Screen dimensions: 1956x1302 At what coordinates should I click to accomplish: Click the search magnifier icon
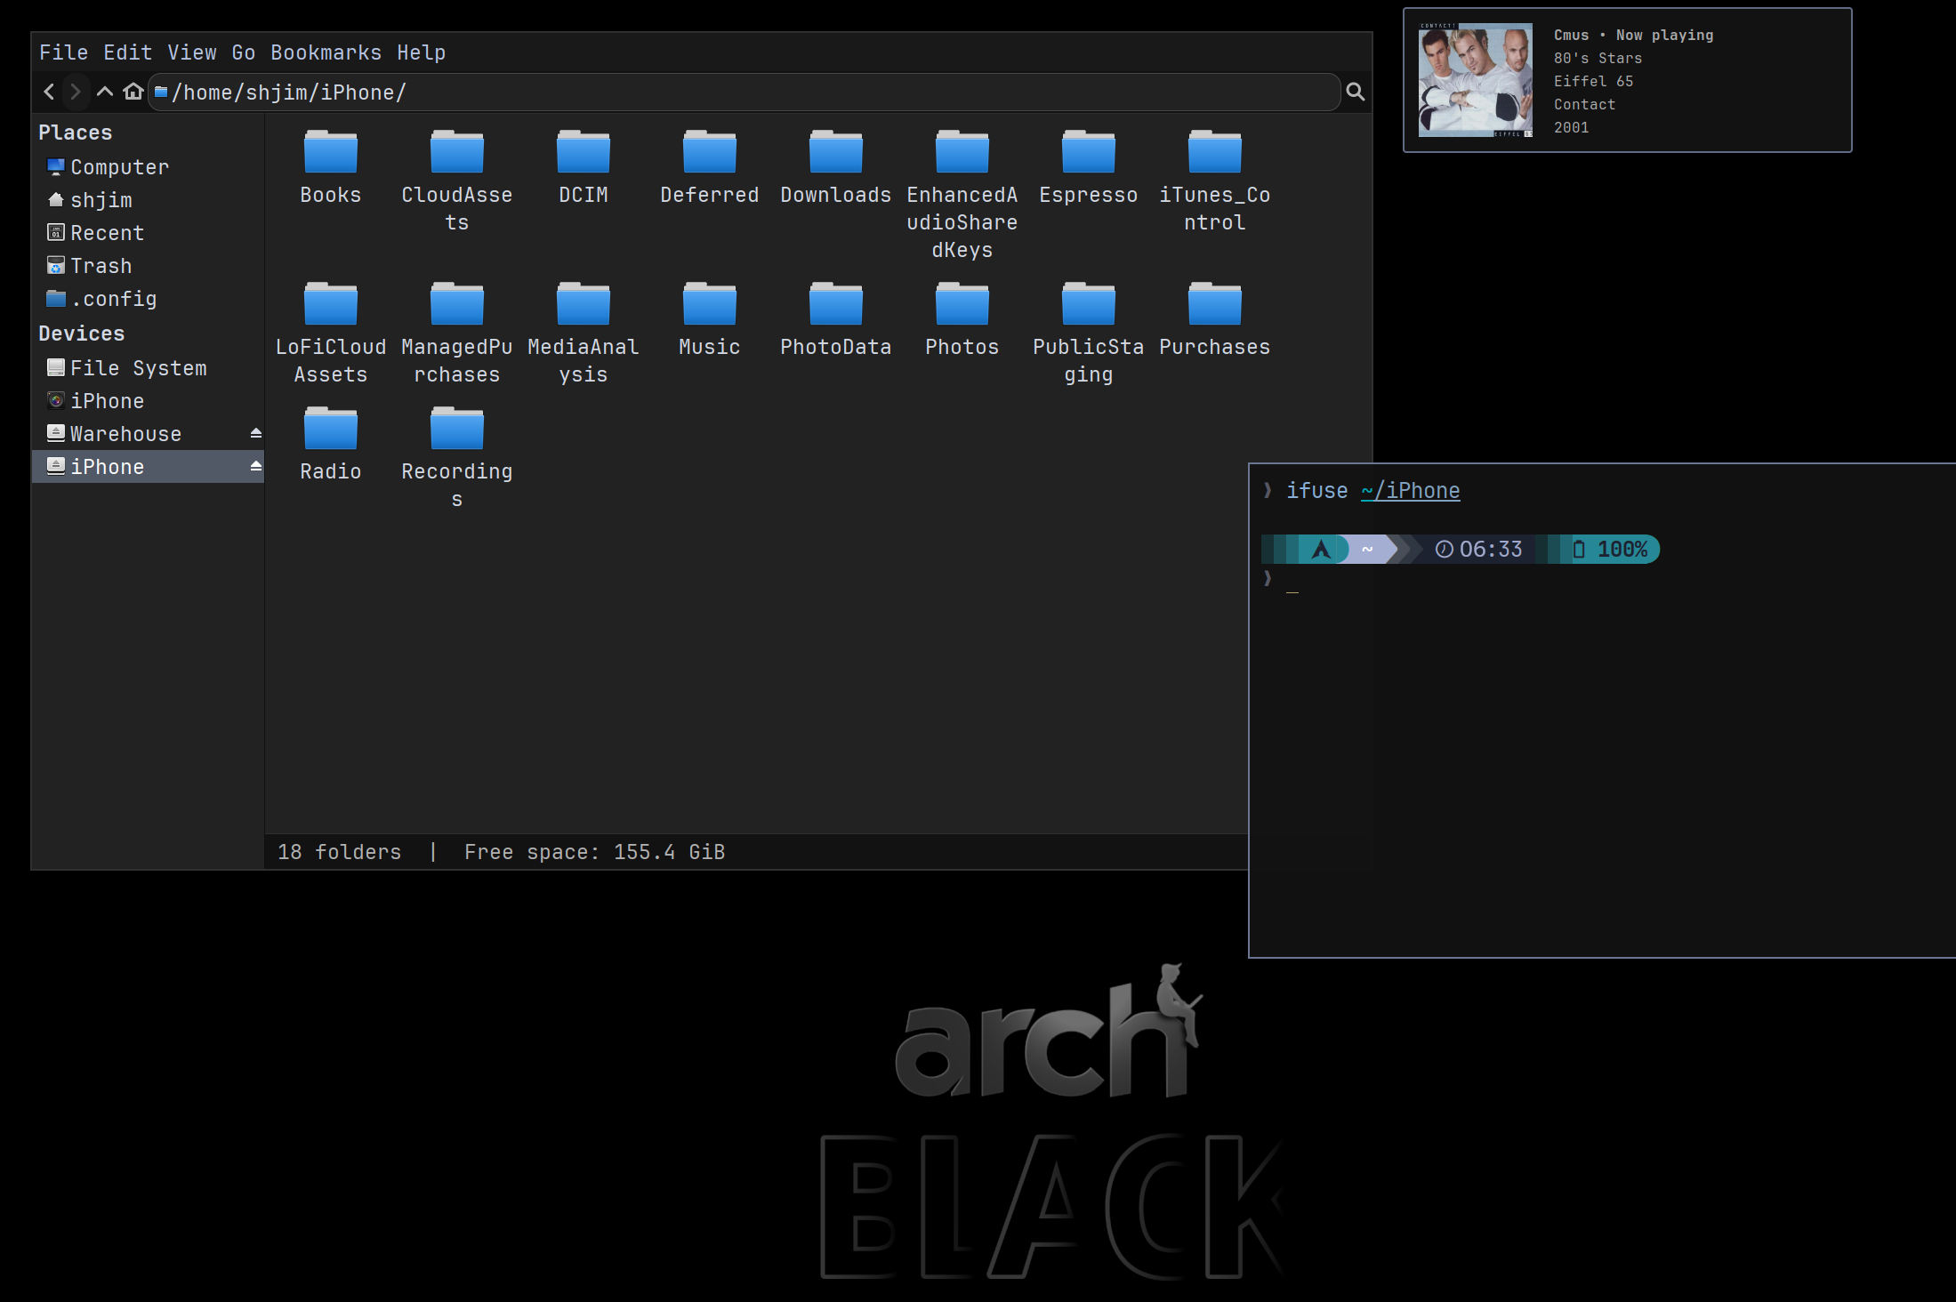1355,92
